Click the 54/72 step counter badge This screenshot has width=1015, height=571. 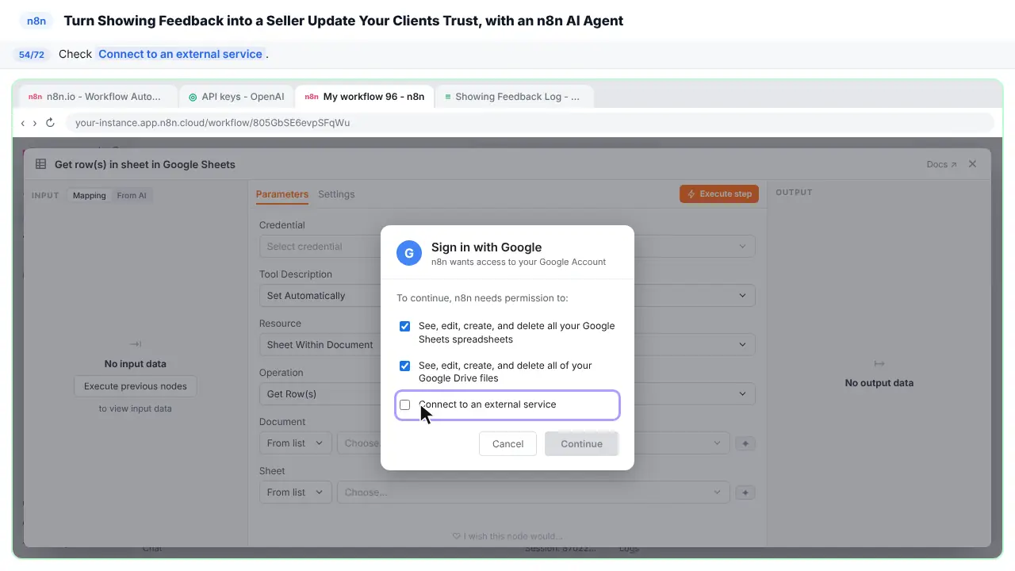(x=32, y=55)
